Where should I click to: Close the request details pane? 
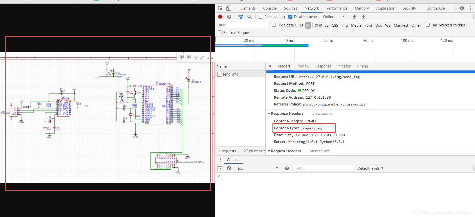[x=270, y=66]
